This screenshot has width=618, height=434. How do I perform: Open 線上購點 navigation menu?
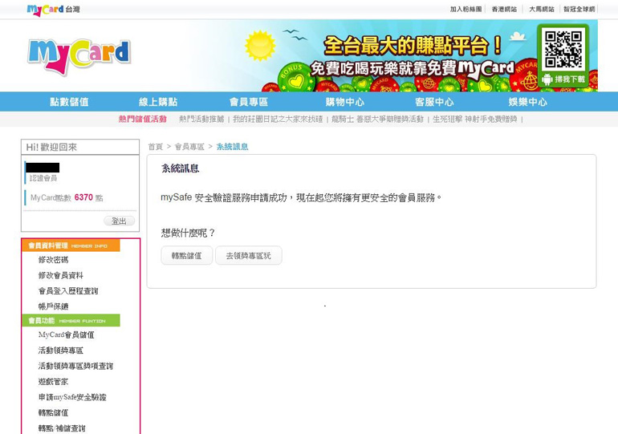[158, 102]
